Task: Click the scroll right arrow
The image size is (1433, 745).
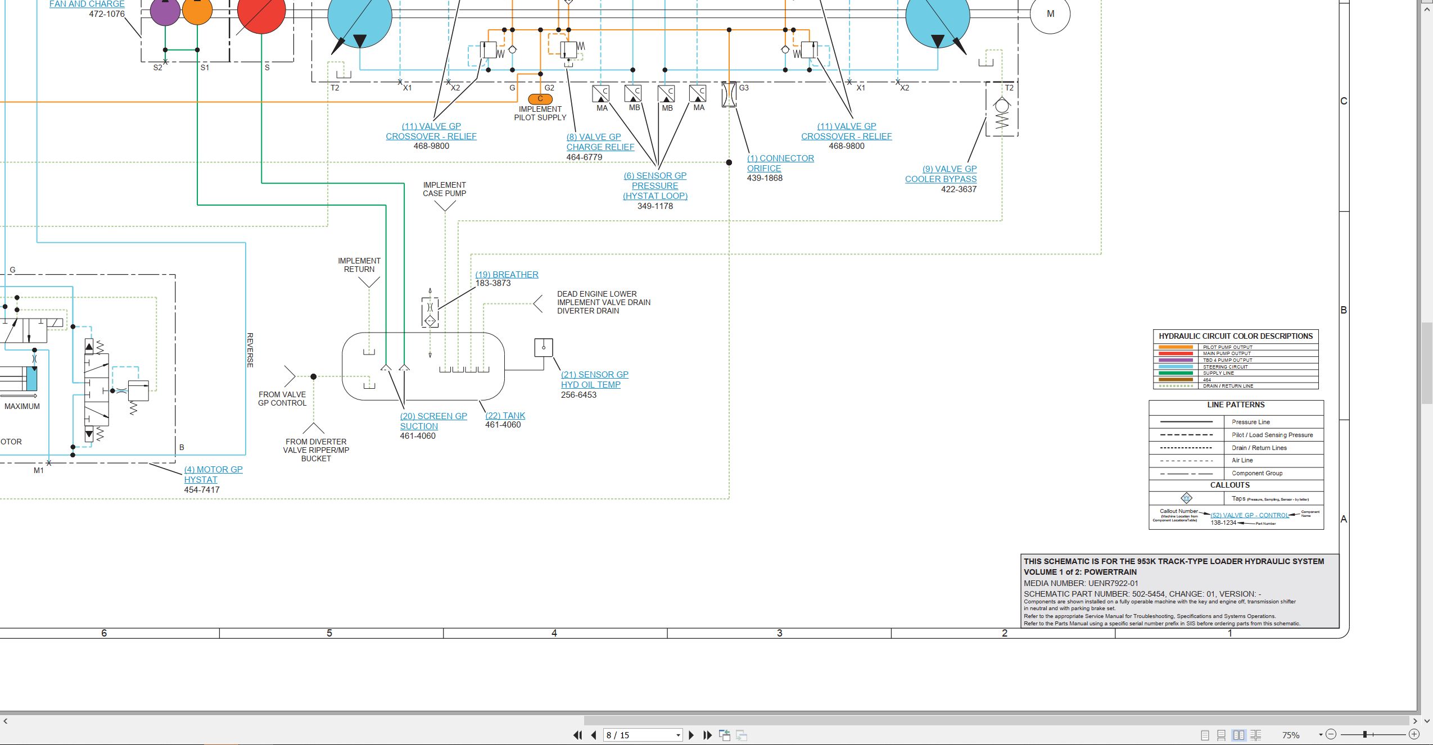Action: (1415, 720)
